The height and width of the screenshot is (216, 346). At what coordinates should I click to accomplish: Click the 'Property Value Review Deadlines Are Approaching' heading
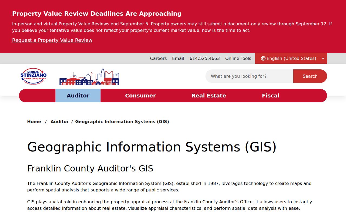click(97, 13)
